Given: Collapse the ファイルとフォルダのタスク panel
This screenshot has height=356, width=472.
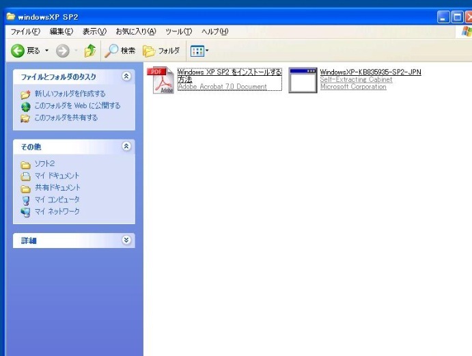Looking at the screenshot, I should coord(126,77).
